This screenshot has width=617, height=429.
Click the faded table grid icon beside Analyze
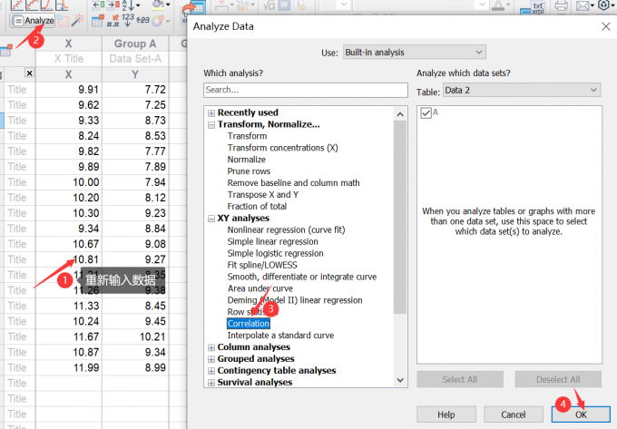tap(63, 21)
